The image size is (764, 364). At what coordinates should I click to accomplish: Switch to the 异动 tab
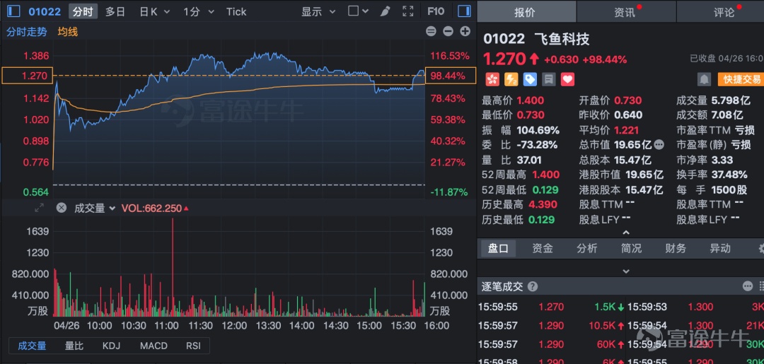pos(720,249)
